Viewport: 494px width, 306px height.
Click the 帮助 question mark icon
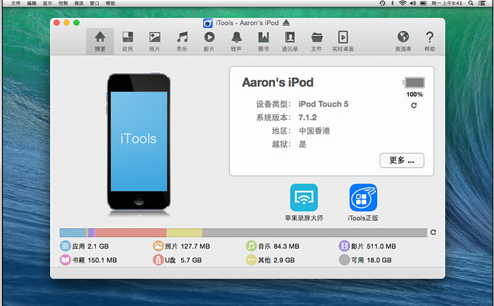430,41
